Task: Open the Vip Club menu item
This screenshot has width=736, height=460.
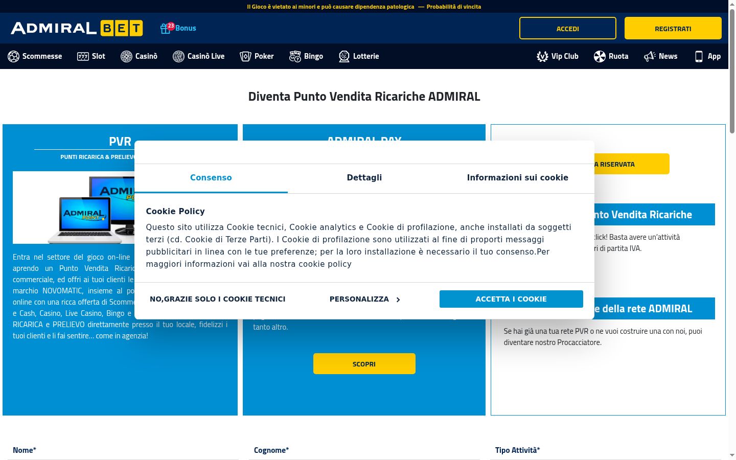Action: 558,56
